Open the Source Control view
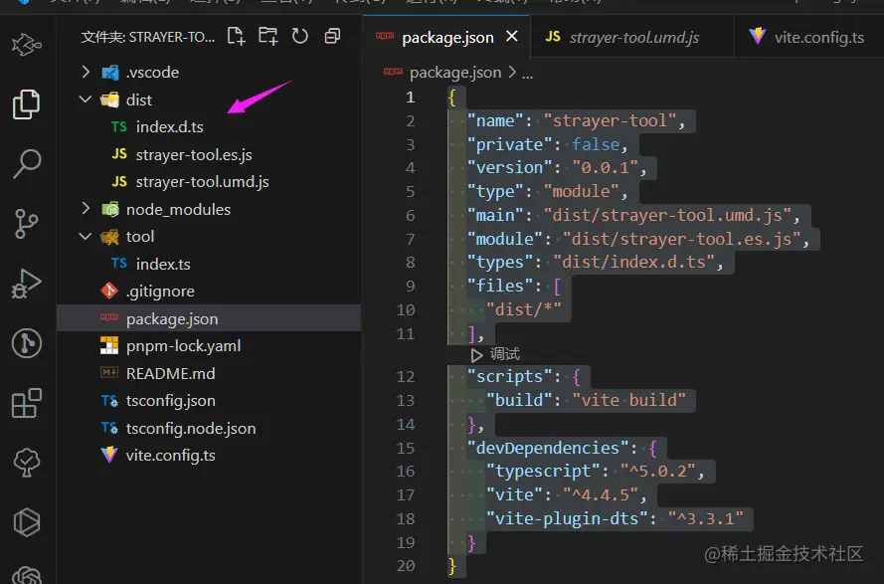The width and height of the screenshot is (884, 584). point(27,224)
